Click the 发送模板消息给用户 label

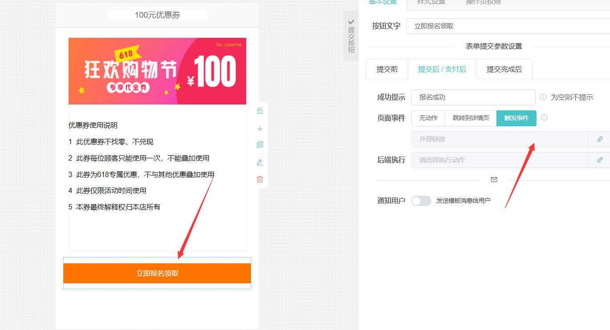click(x=463, y=201)
